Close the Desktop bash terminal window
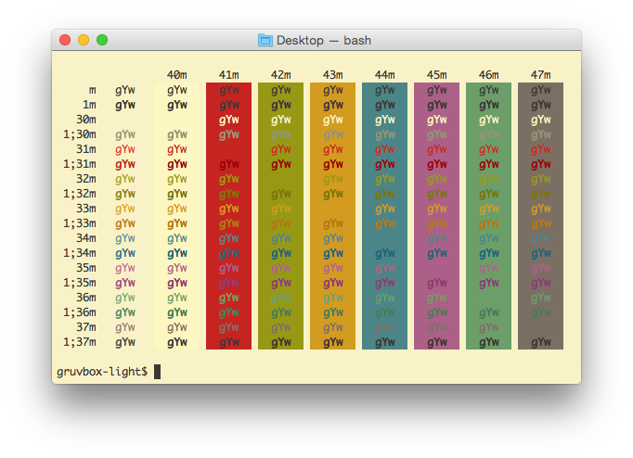This screenshot has width=633, height=458. tap(65, 40)
